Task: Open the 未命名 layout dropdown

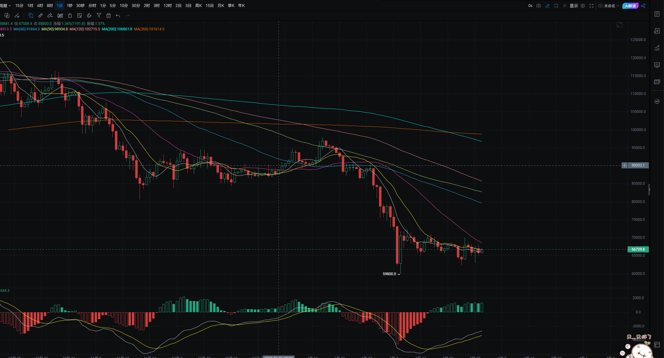Action: coord(609,6)
